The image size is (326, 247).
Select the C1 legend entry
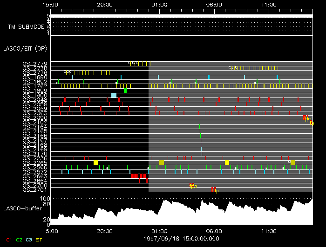tap(9, 240)
